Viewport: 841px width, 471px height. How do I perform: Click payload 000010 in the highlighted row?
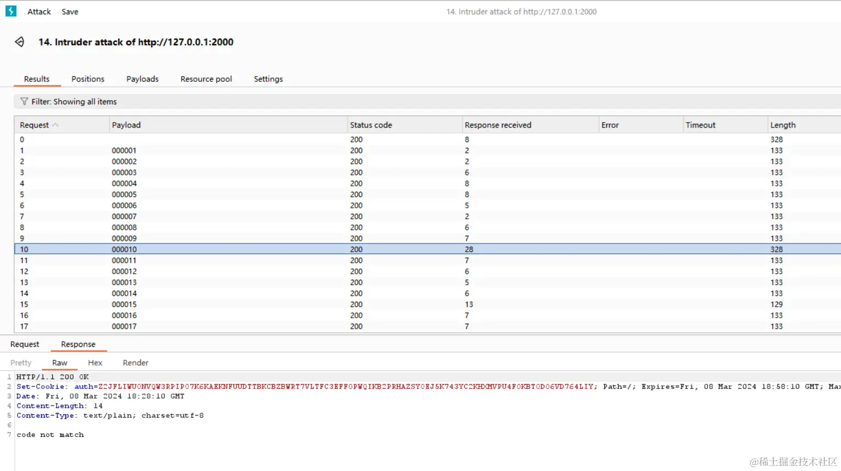click(124, 250)
